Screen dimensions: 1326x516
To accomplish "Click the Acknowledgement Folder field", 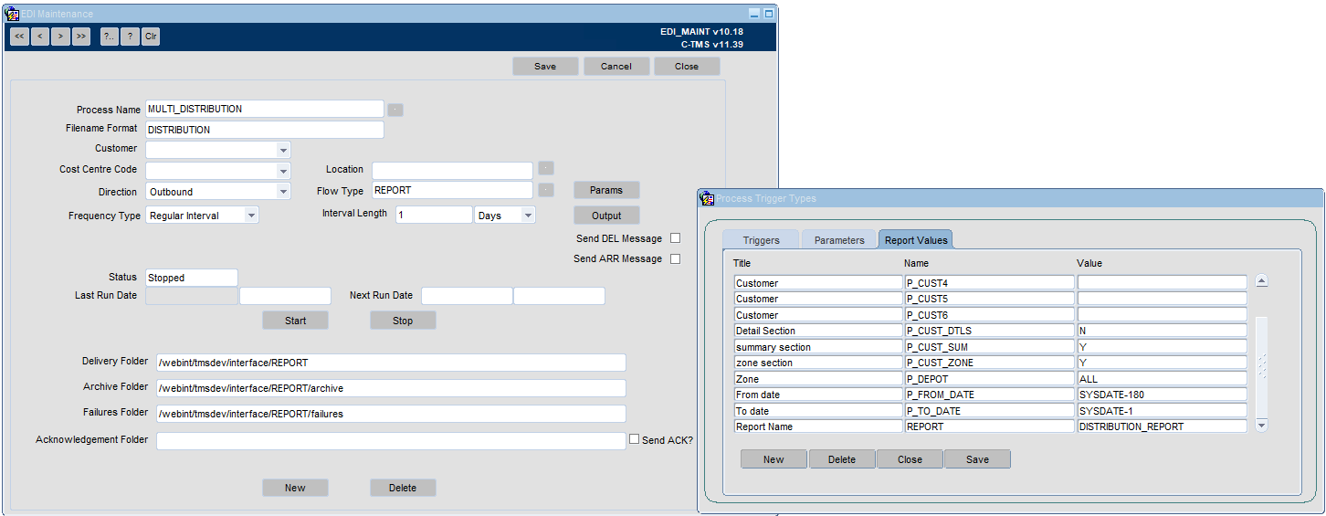I will pos(391,441).
